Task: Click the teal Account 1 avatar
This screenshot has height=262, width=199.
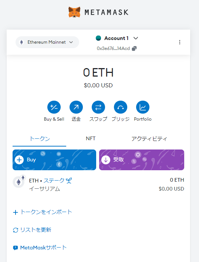Action: click(x=98, y=38)
